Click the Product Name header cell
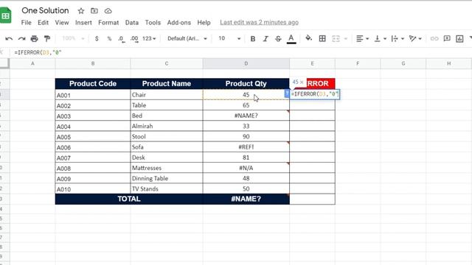 tap(167, 83)
